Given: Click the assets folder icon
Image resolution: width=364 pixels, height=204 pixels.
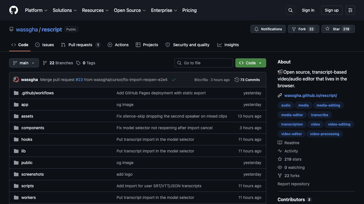Looking at the screenshot, I should [x=16, y=116].
